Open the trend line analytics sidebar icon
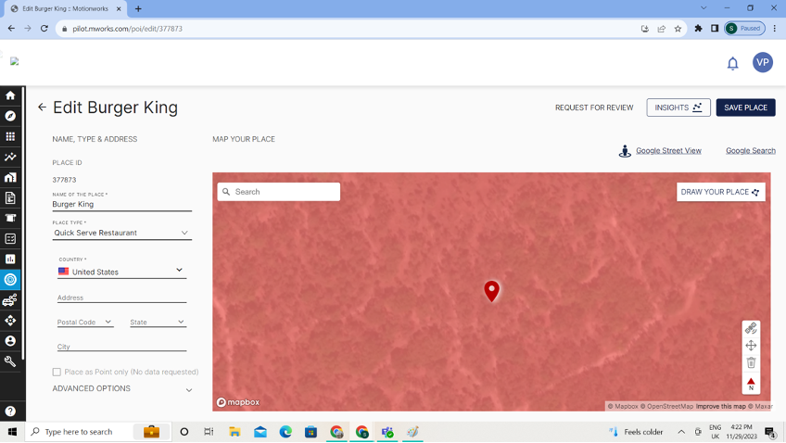Viewport: 786px width, 443px height. pyautogui.click(x=10, y=157)
